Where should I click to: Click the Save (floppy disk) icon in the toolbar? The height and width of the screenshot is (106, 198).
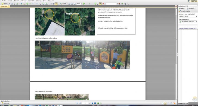12,4
